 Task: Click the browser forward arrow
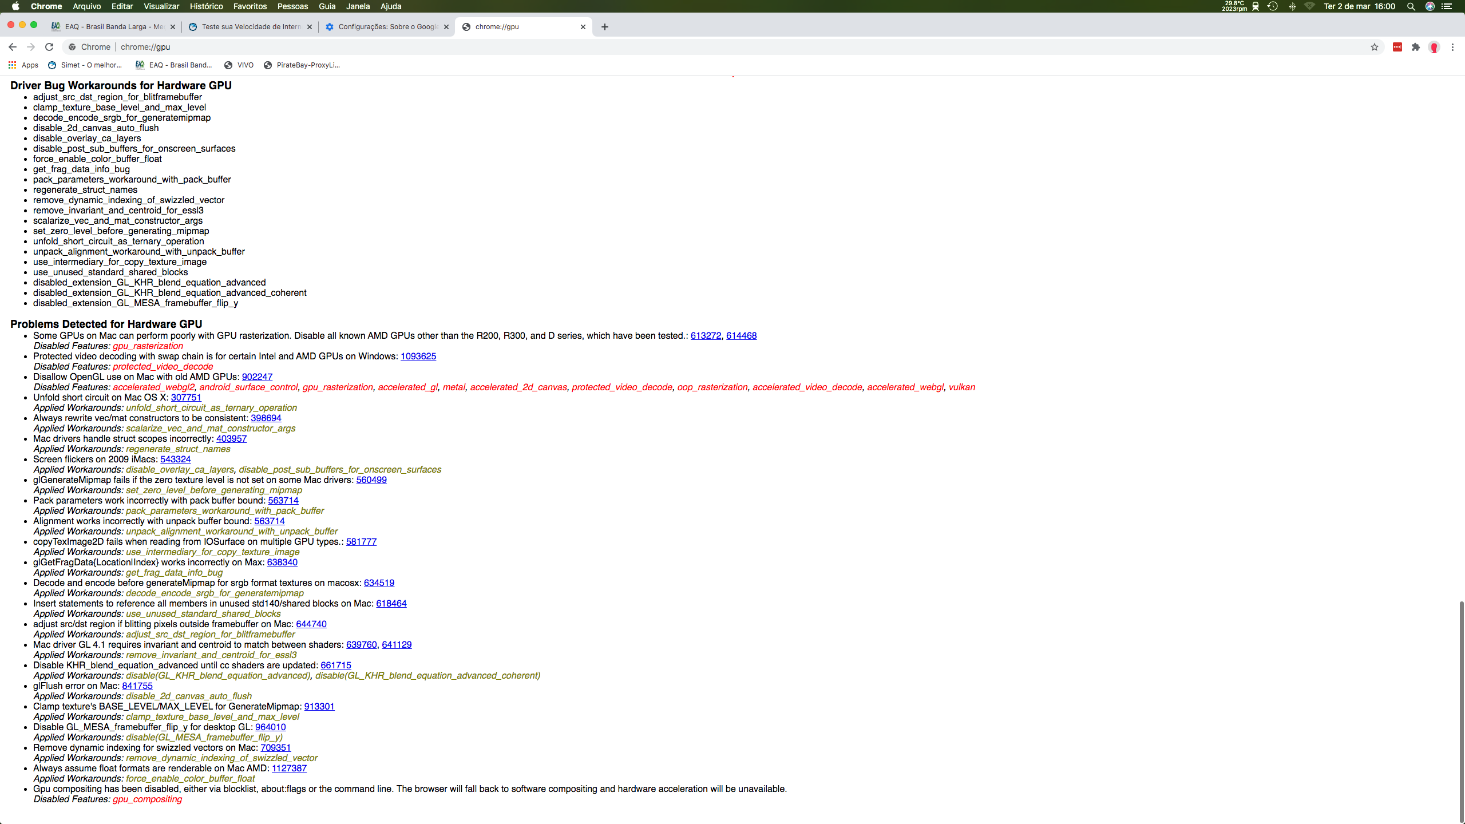click(31, 47)
